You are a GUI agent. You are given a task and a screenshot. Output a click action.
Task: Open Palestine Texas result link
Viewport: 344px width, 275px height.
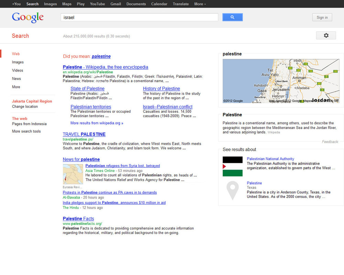(x=254, y=183)
